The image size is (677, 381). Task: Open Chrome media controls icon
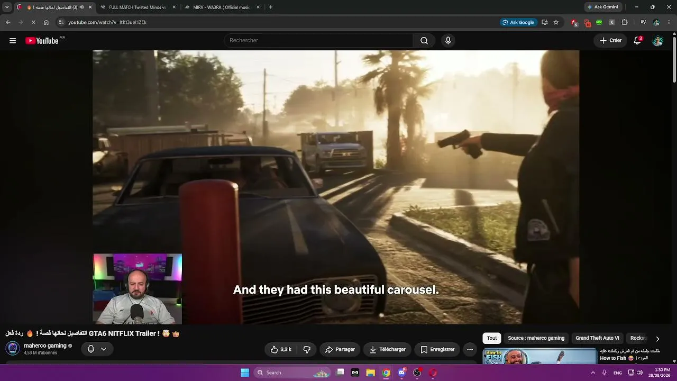[x=643, y=22]
